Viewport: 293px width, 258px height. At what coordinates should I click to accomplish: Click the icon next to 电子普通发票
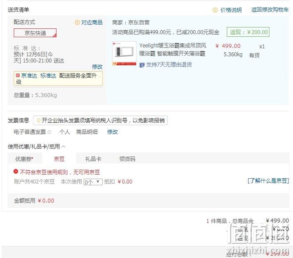tap(49, 132)
